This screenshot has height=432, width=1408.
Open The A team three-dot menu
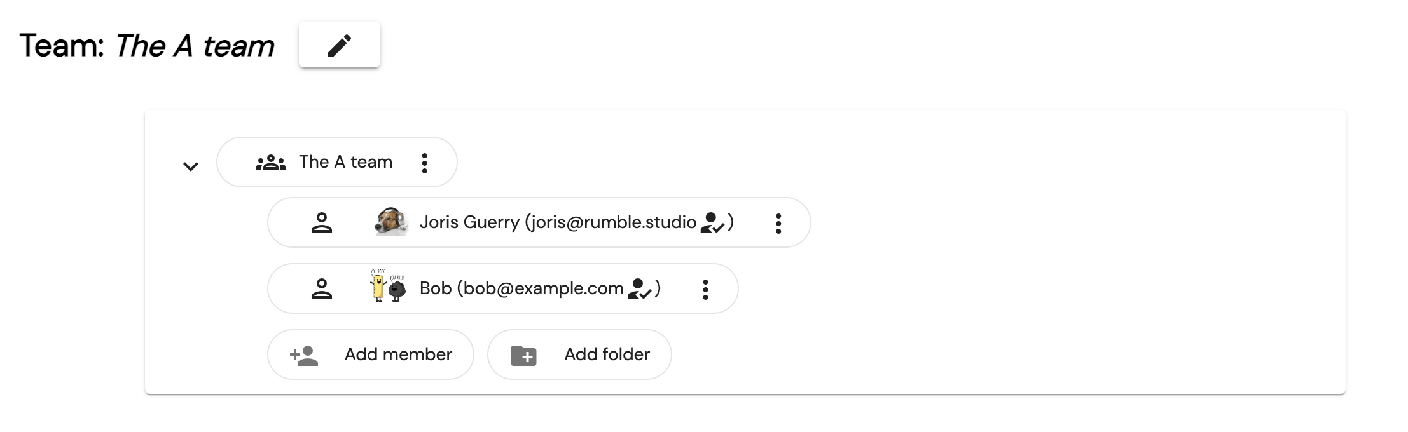click(x=425, y=163)
